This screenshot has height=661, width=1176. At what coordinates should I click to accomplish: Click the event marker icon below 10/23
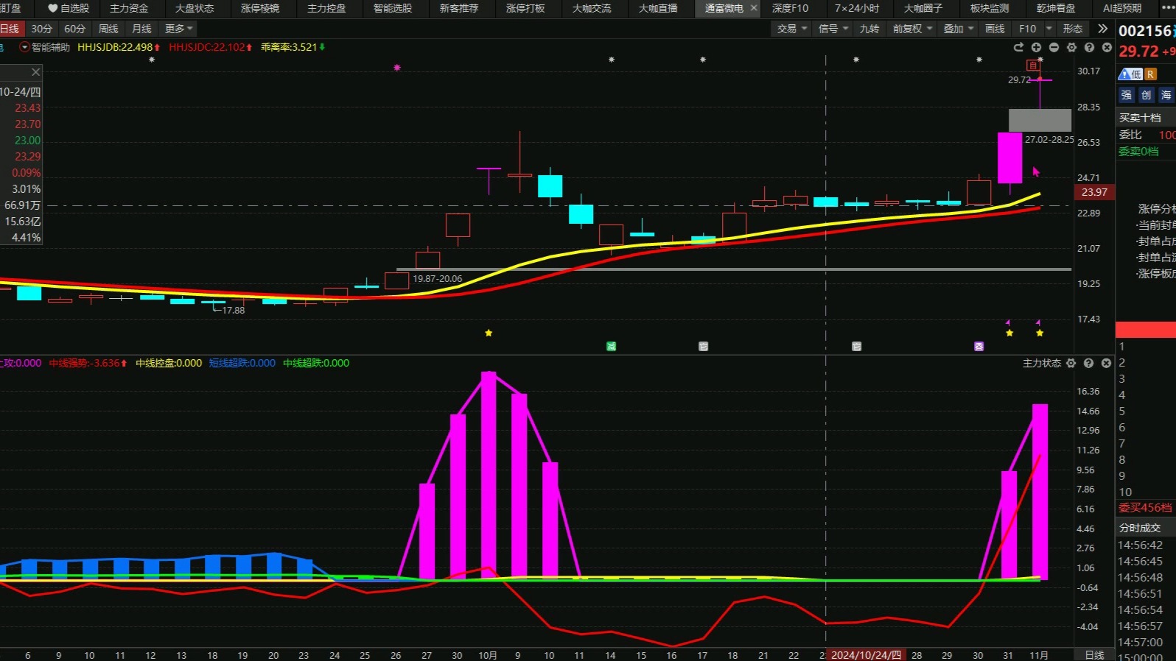pos(856,346)
